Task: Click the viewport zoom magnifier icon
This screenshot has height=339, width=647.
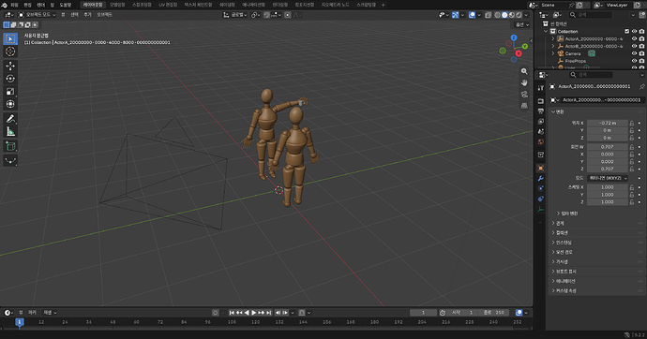Action: point(524,71)
